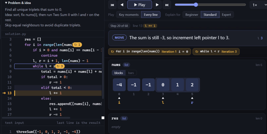
Task: Click the Play button
Action: point(139,5)
